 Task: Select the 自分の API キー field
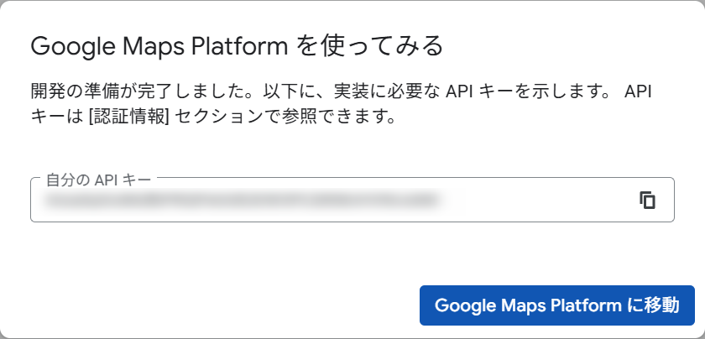click(x=352, y=200)
